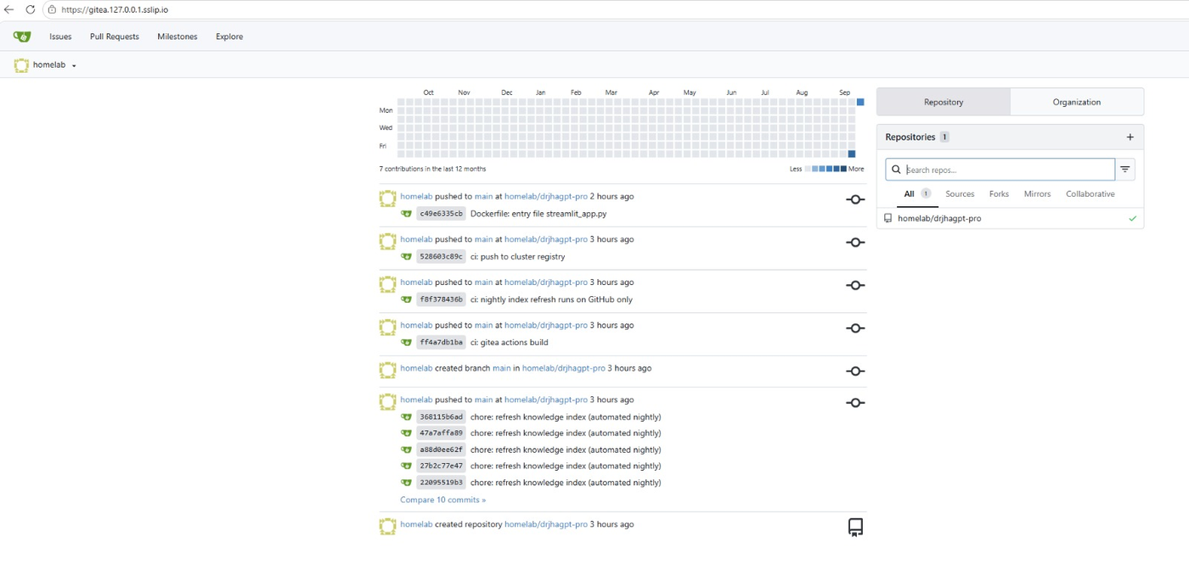This screenshot has height=570, width=1189.
Task: Switch to the Organization tab
Action: 1077,102
